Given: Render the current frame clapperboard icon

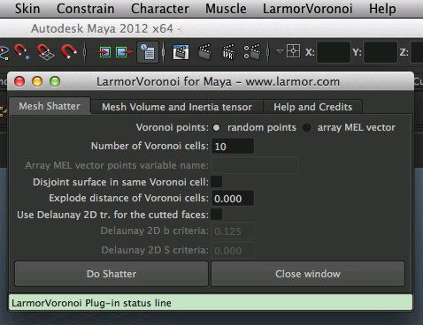Looking at the screenshot, I should click(204, 52).
